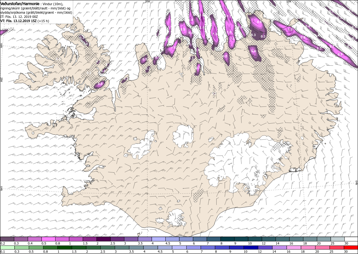The image size is (358, 254).
Task: Click the '25' label under lower legend
Action: (331, 252)
